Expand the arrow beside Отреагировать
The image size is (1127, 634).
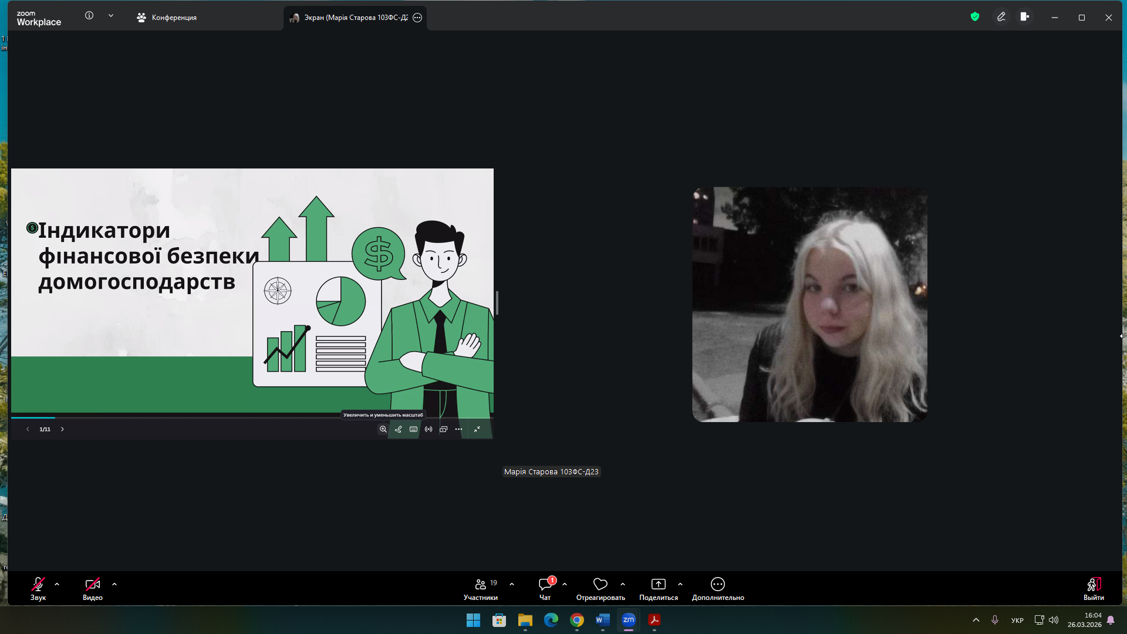[623, 584]
